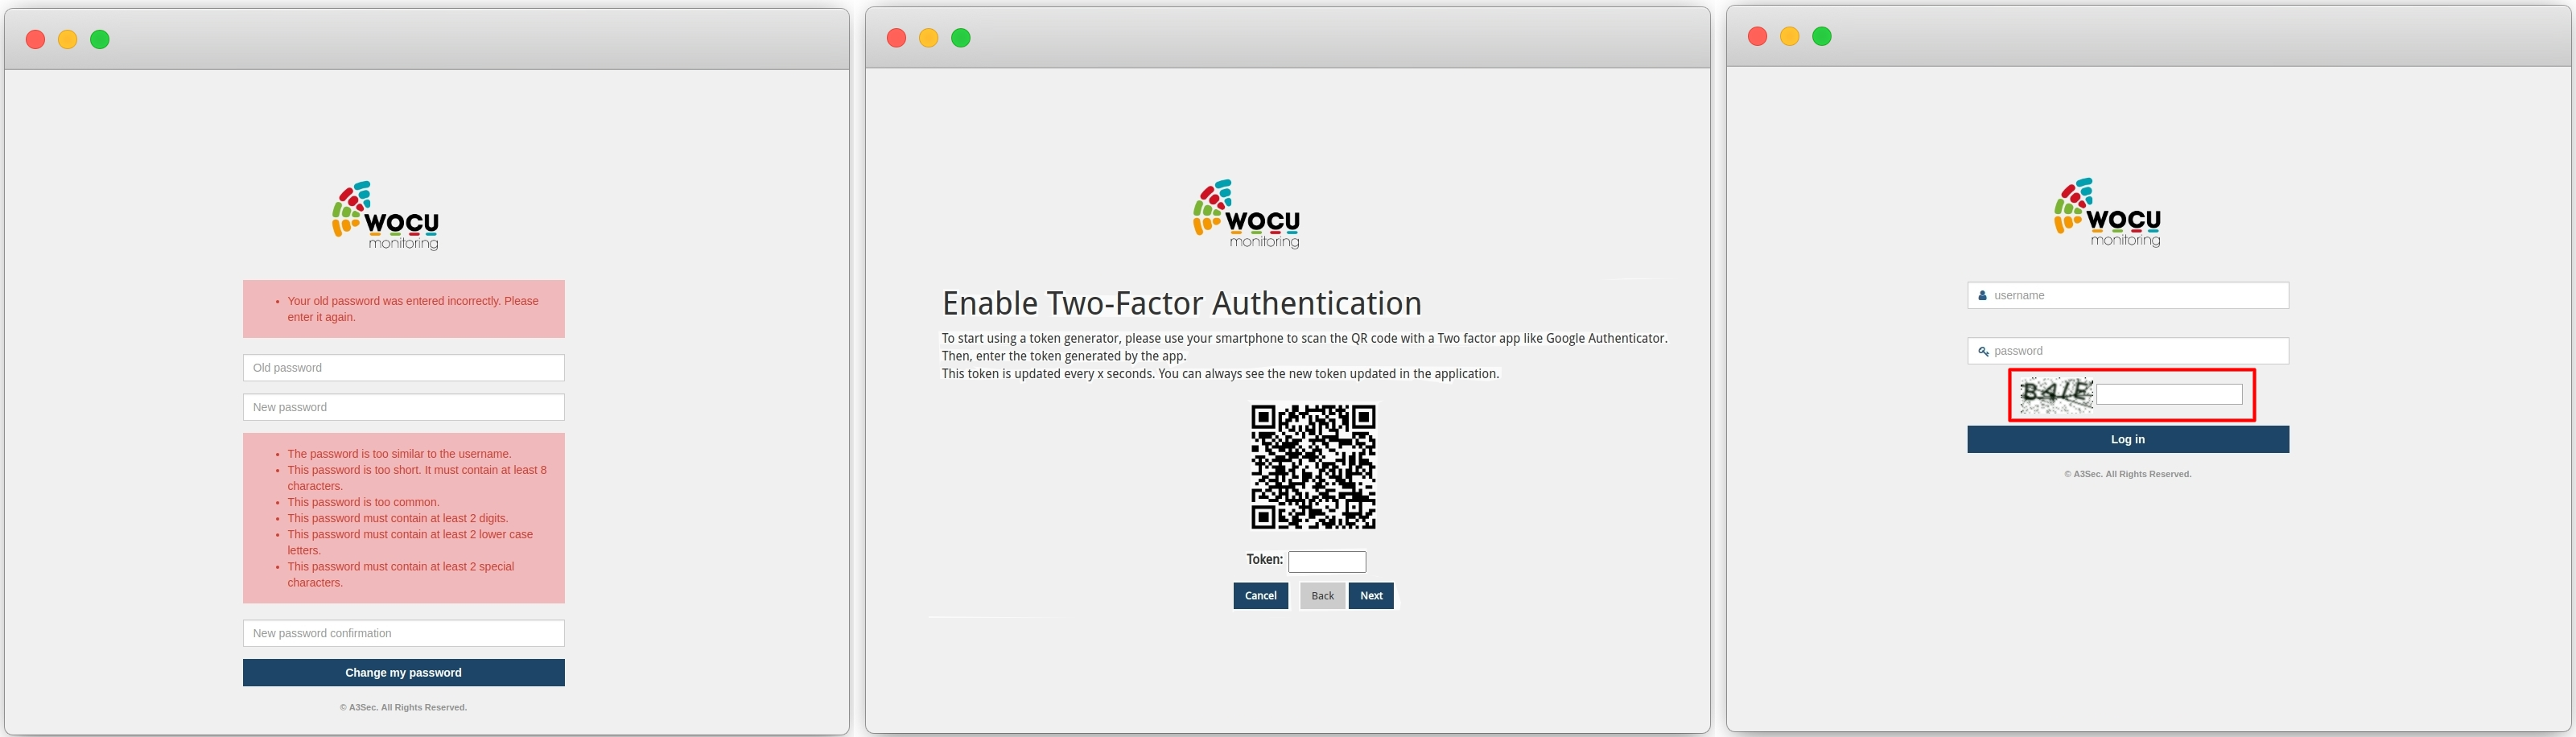Click 'This token is updated every x seconds' text
Viewport: 2576px width, 737px height.
1220,374
